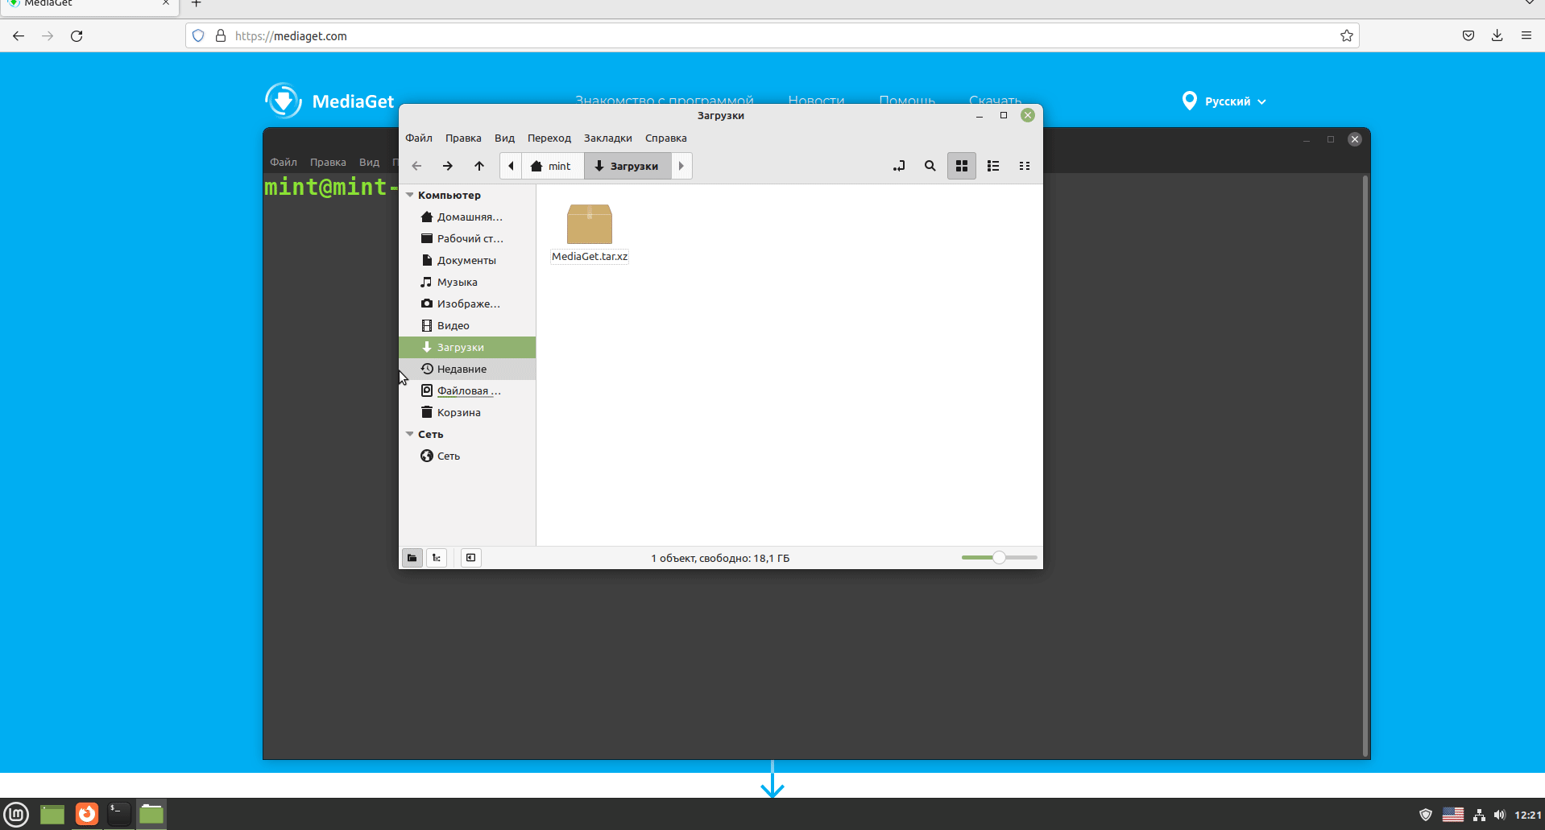Click the mint home path button

point(552,166)
